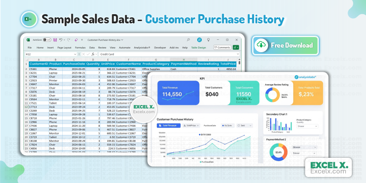
Task: Click the Save disk icon
Action: pyautogui.click(x=55, y=40)
